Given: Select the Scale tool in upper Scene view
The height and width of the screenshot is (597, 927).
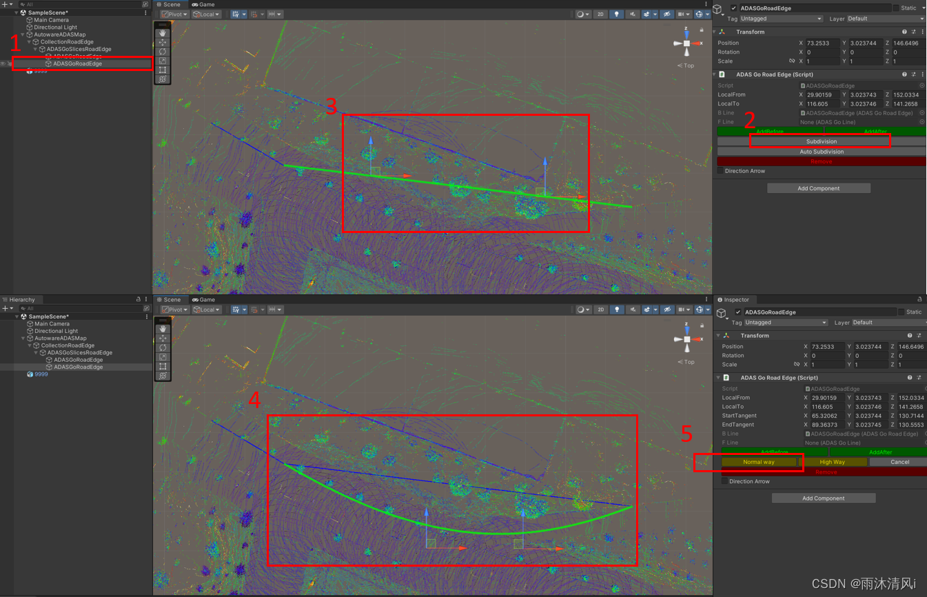Looking at the screenshot, I should [x=163, y=61].
